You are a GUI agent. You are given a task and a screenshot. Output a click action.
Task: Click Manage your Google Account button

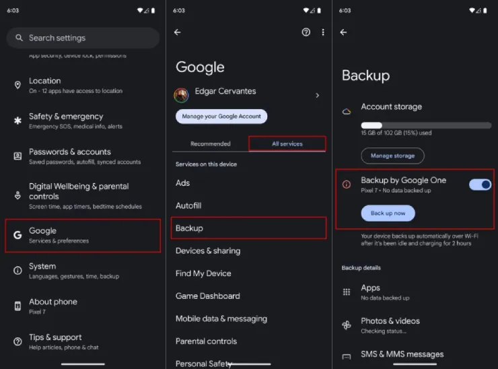(221, 116)
